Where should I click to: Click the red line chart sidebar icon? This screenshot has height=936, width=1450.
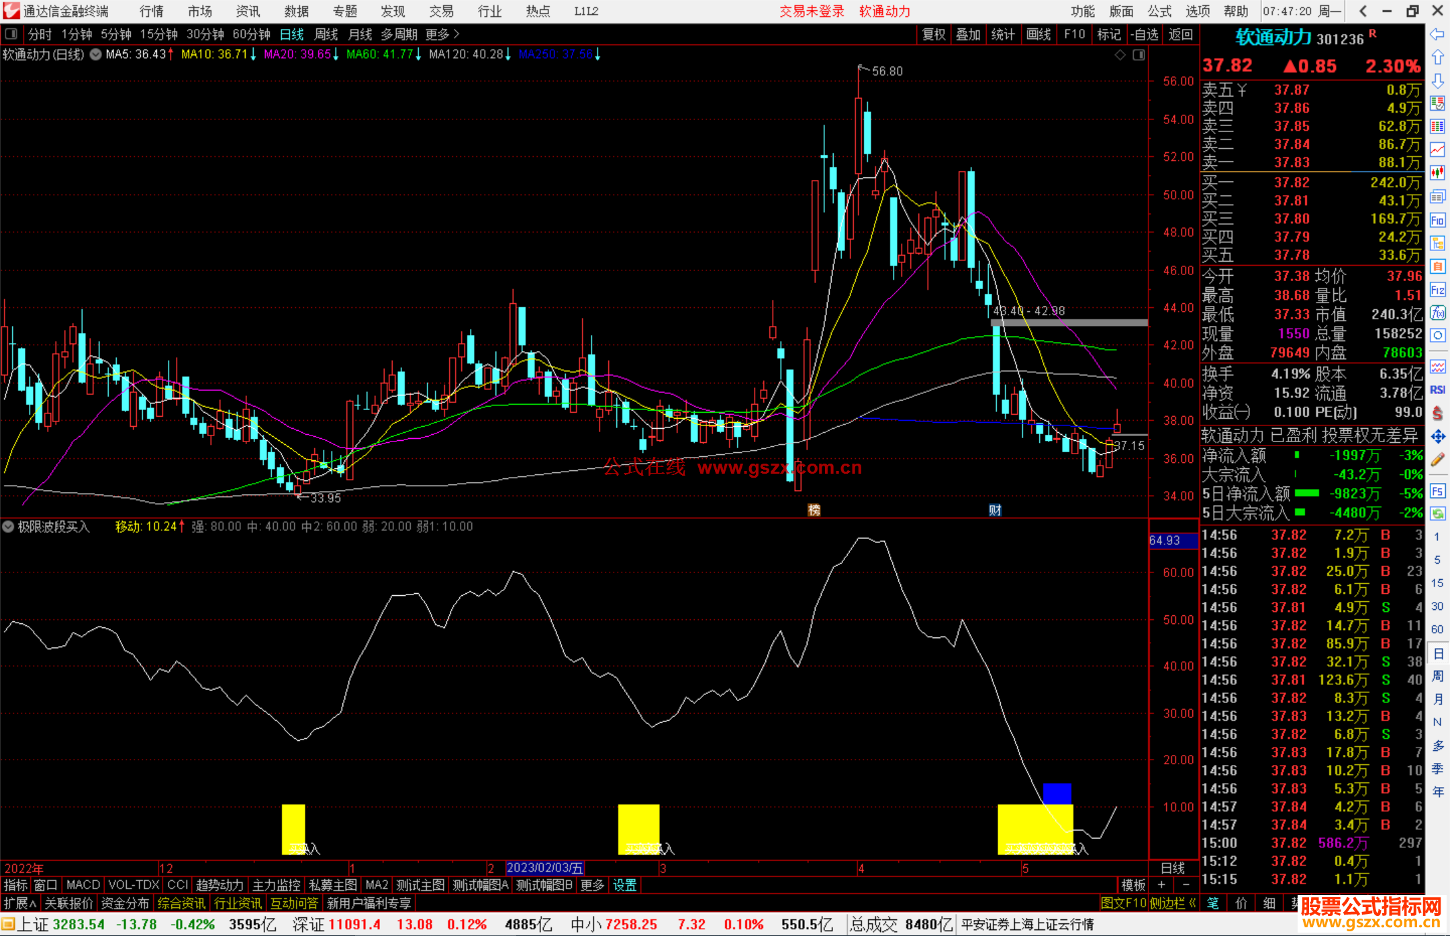[1437, 149]
